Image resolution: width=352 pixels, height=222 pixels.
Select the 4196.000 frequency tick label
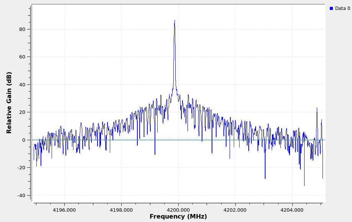(x=64, y=210)
